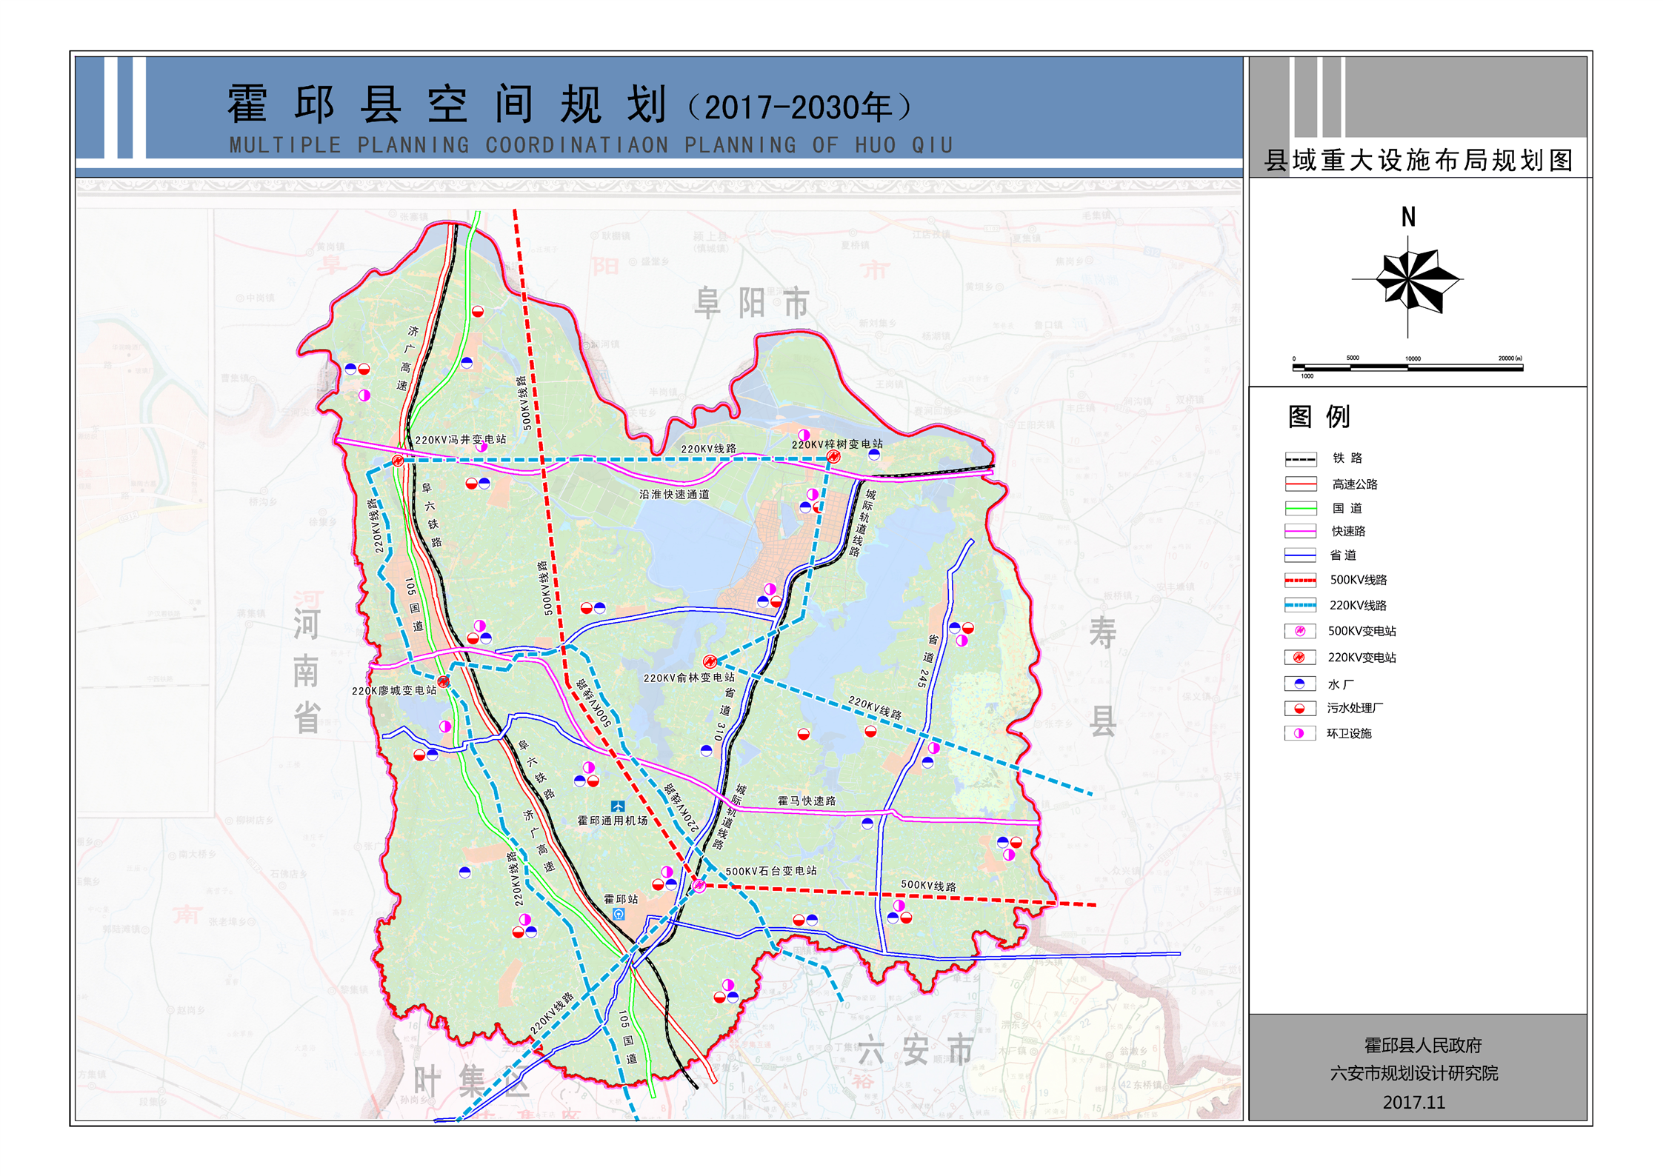Click the 霍马快速路 road label
This screenshot has height=1176, width=1663.
806,801
